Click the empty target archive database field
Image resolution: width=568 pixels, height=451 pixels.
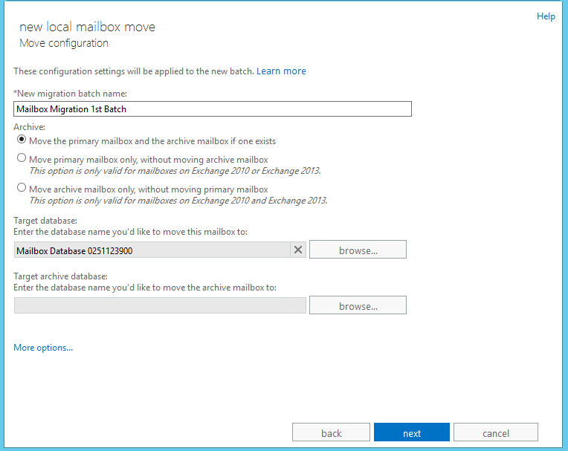pos(160,306)
